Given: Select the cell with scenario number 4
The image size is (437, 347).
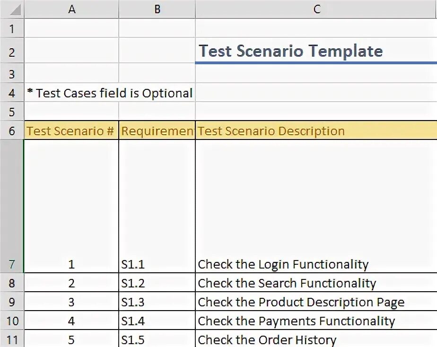Looking at the screenshot, I should (x=71, y=321).
